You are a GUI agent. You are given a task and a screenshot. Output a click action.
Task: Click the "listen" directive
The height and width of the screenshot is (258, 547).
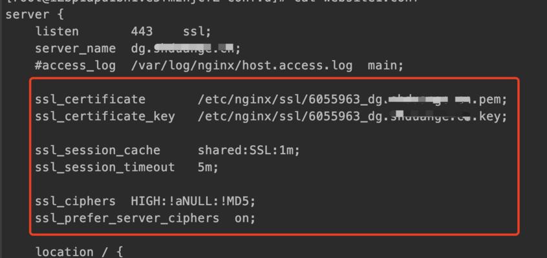[57, 32]
